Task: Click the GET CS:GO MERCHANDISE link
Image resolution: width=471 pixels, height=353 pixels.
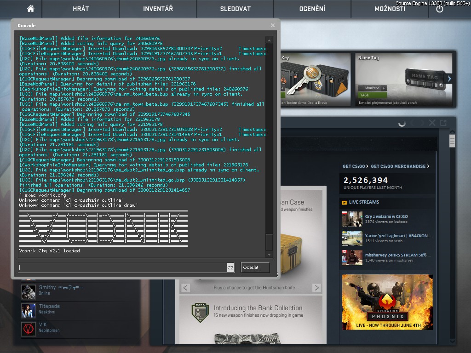Action: 400,166
